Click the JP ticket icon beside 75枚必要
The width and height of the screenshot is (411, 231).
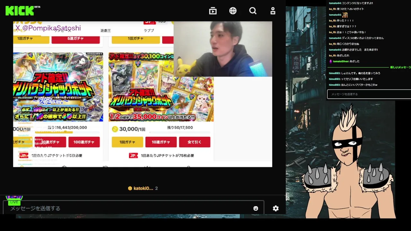[133, 155]
